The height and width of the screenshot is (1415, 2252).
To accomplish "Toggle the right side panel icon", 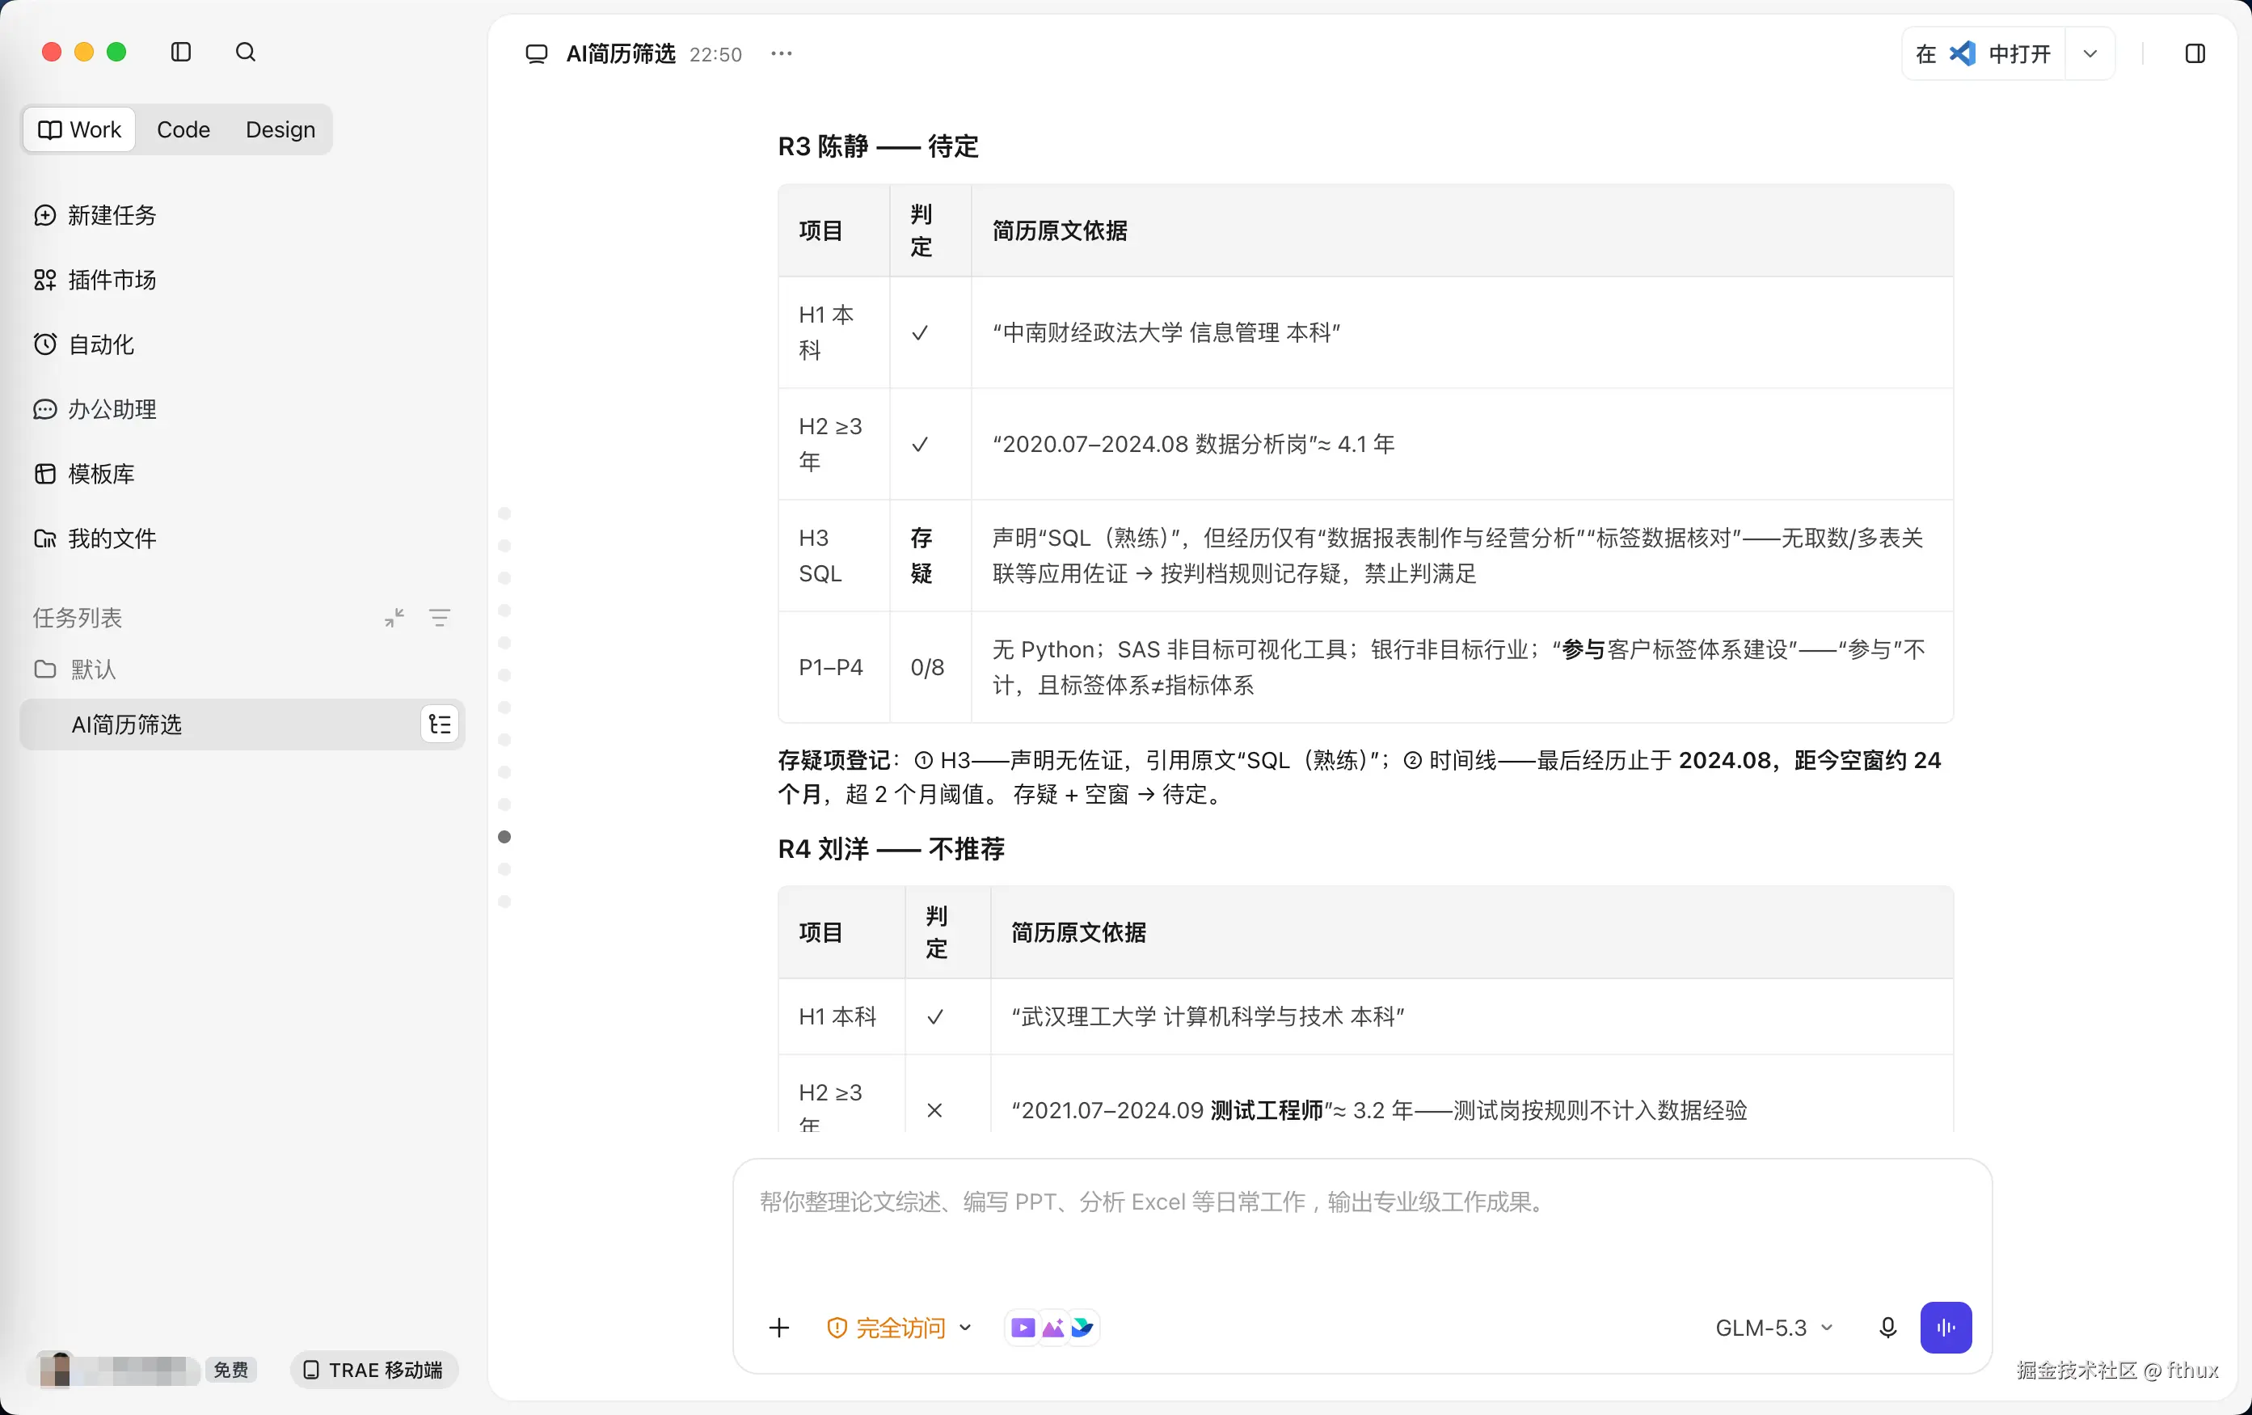I will [2195, 53].
